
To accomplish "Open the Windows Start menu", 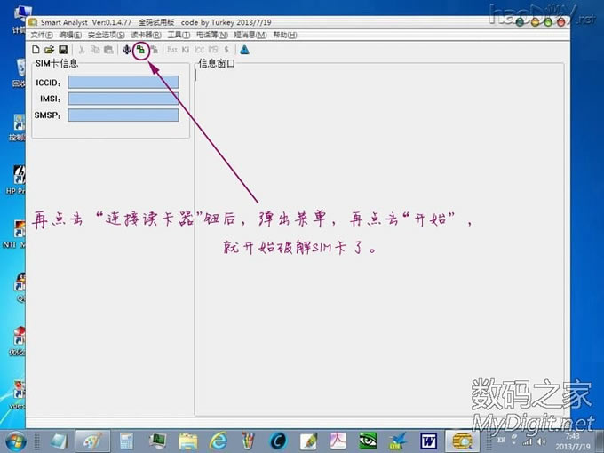I will 16,440.
